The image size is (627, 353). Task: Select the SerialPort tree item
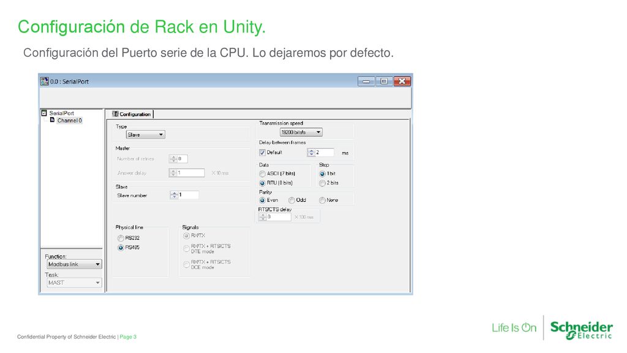point(62,113)
